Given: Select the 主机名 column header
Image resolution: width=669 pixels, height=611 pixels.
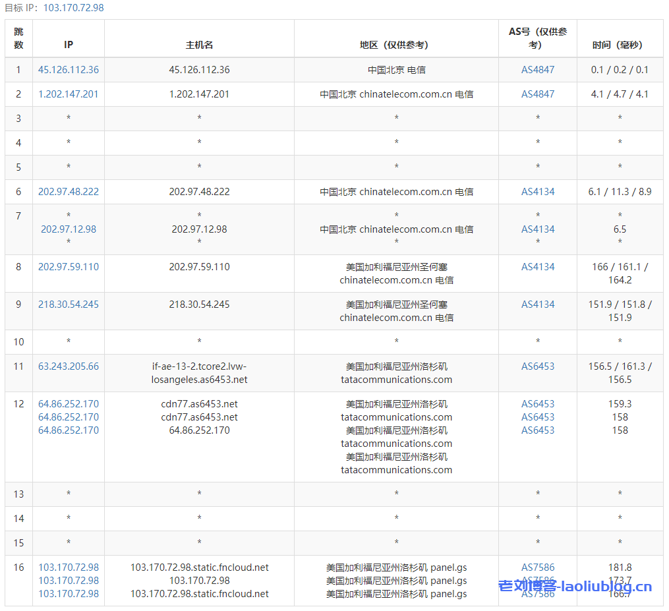Looking at the screenshot, I should pos(199,45).
